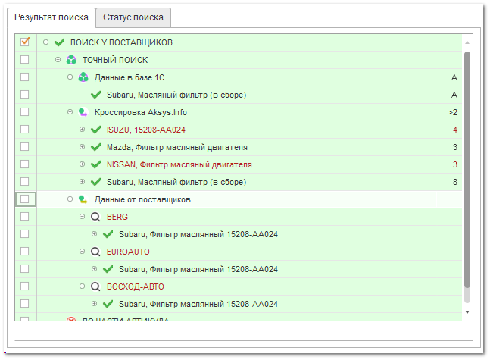
Task: Select NISSAN, Фильтр масляный двигателя text
Action: pyautogui.click(x=179, y=164)
